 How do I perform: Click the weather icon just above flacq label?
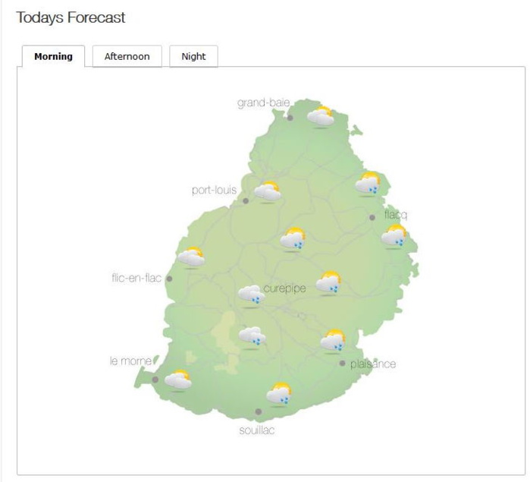(368, 184)
